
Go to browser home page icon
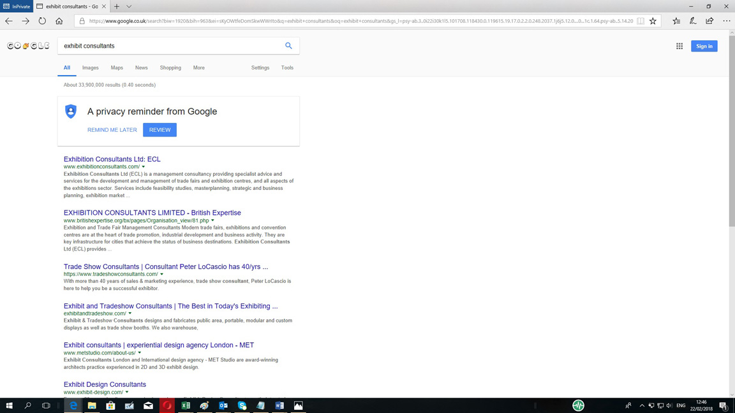(59, 21)
